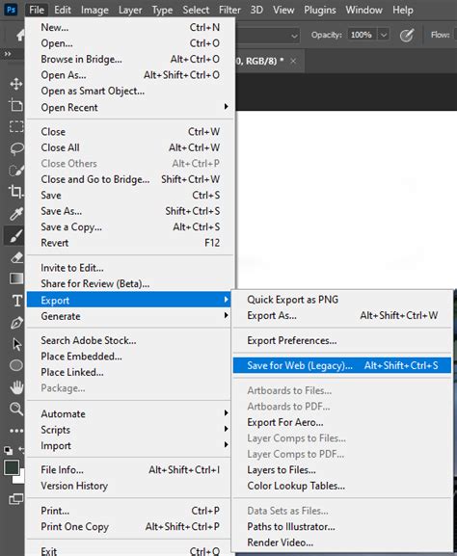Choose Open as Smart Object...

tap(129, 91)
